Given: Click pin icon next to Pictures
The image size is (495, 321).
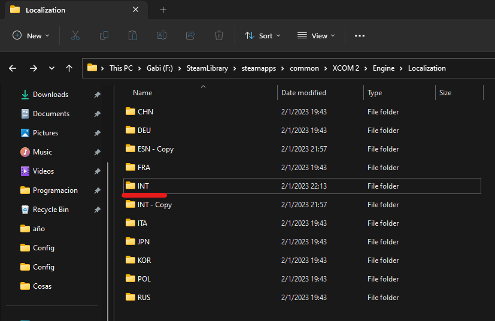Looking at the screenshot, I should tap(97, 133).
